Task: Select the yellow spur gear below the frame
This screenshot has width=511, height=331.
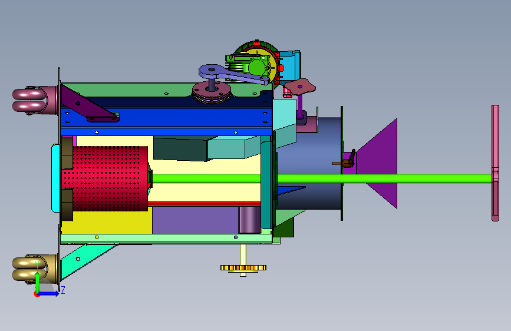Action: point(243,268)
